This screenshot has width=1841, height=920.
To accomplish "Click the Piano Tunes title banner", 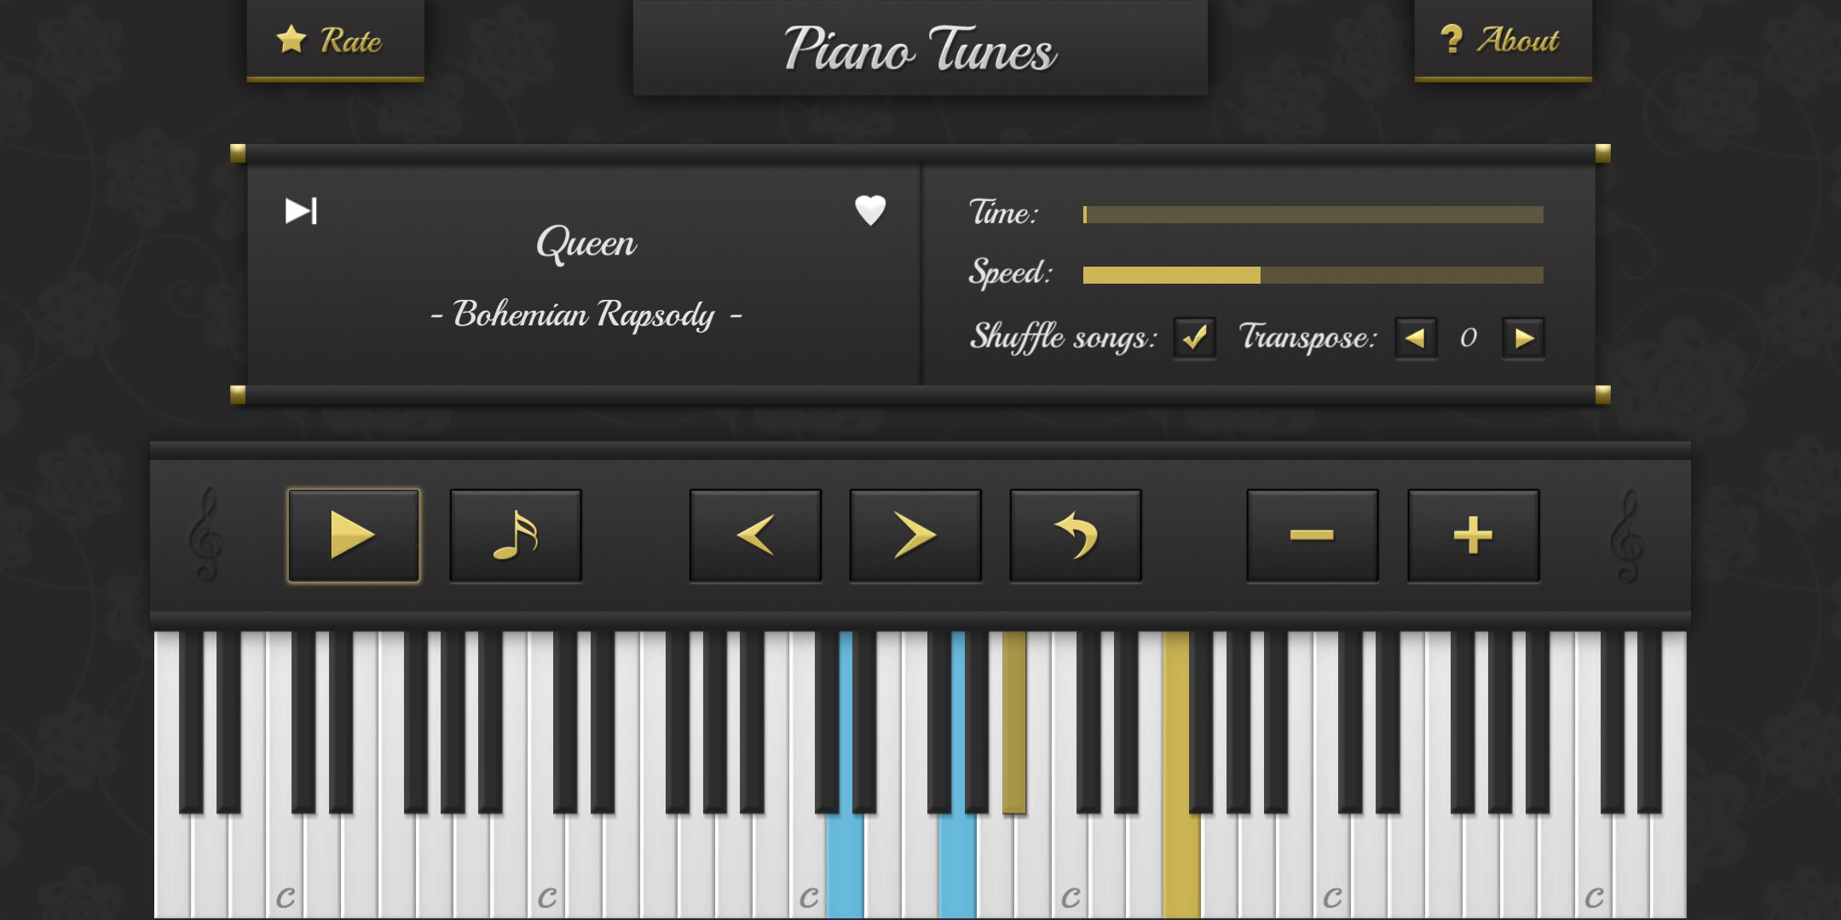I will click(x=920, y=48).
